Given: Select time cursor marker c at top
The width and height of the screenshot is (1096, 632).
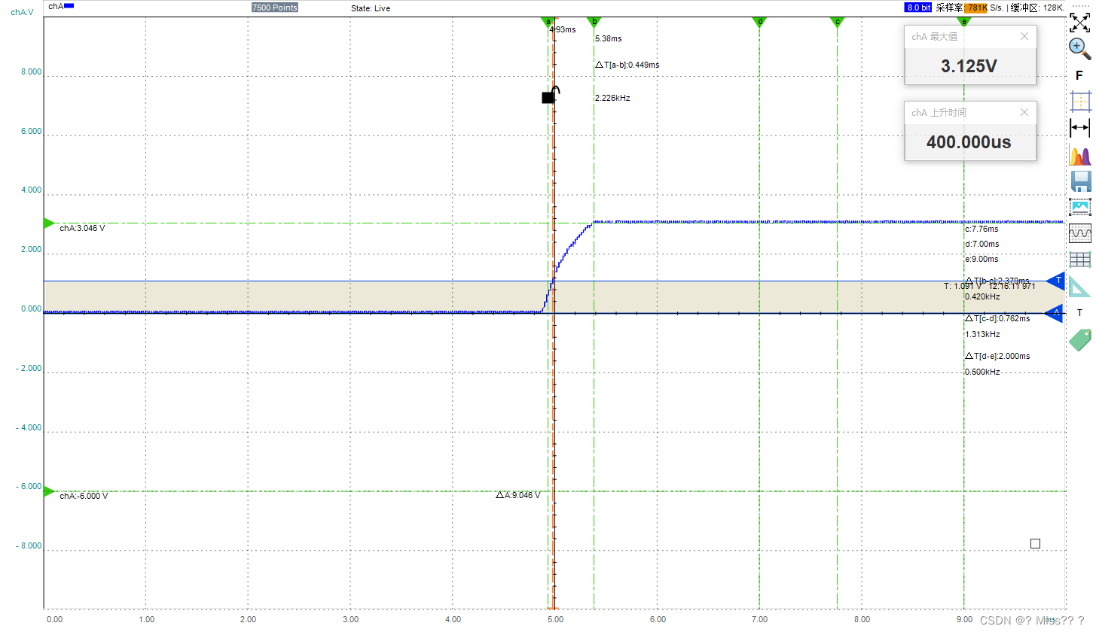Looking at the screenshot, I should coord(837,22).
